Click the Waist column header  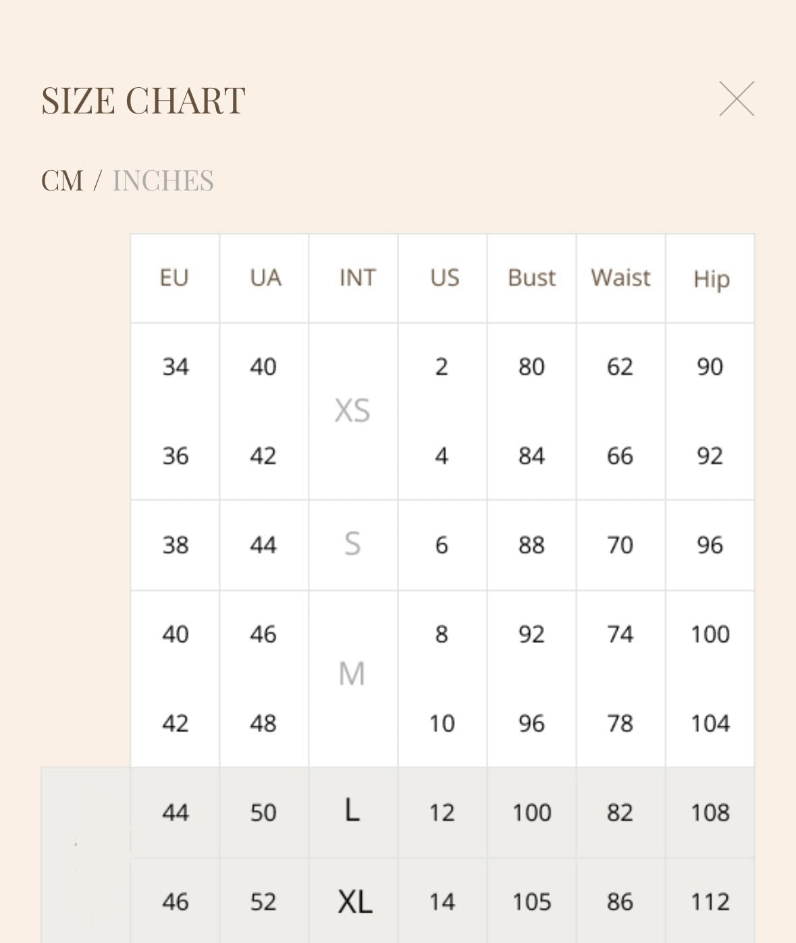(x=620, y=278)
